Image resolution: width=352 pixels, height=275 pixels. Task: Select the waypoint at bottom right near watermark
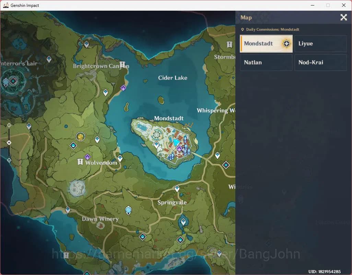tap(219, 253)
